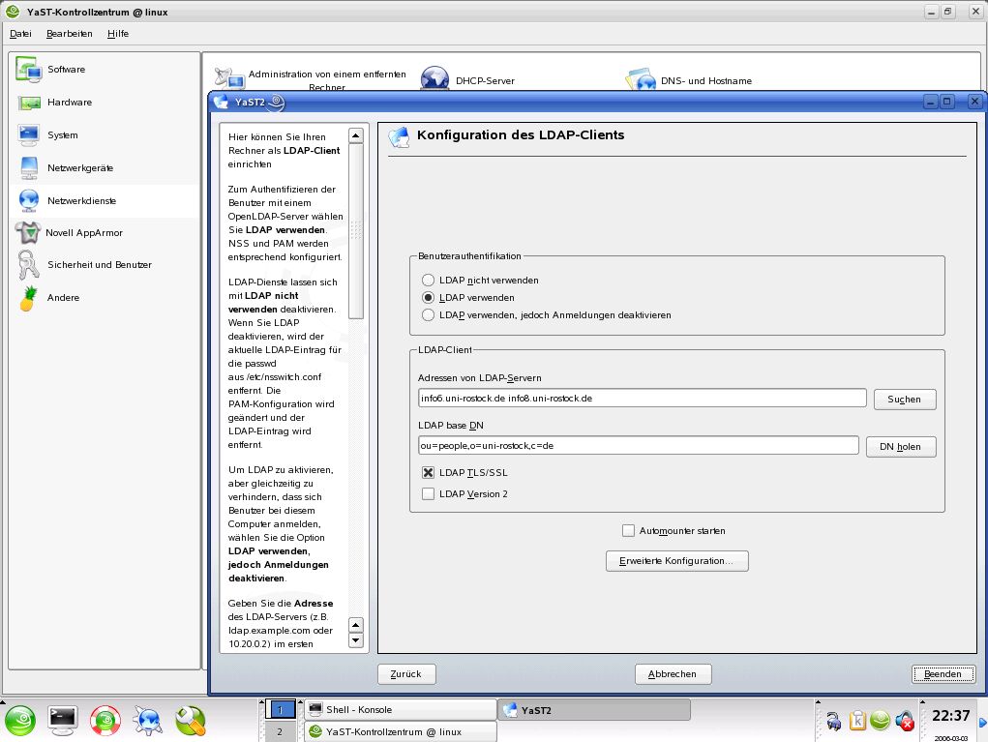Launch the Konsole terminal from the panel
The width and height of the screenshot is (988, 742).
[63, 720]
